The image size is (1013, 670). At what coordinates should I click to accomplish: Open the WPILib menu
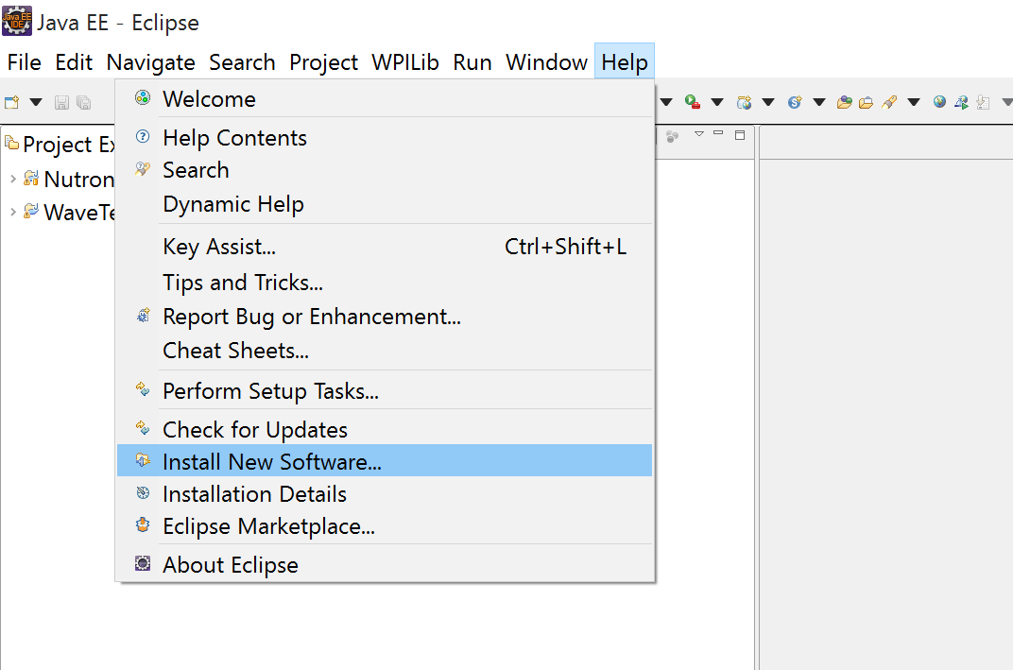tap(404, 61)
